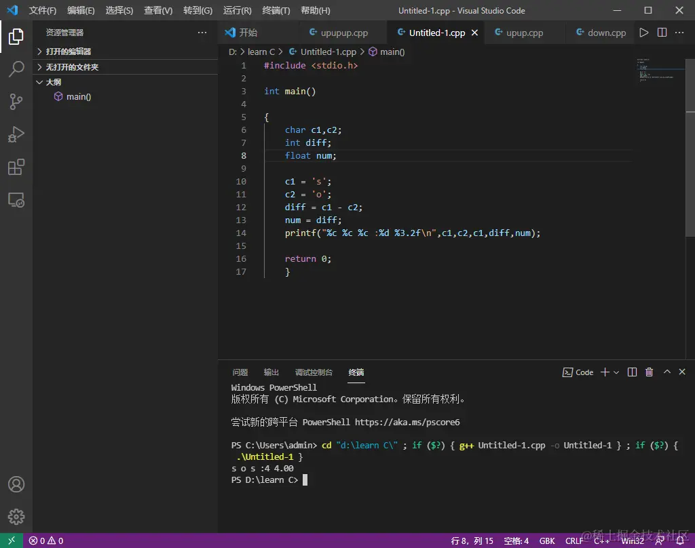Open the Remote Explorer icon
This screenshot has height=548, width=695.
(16, 200)
